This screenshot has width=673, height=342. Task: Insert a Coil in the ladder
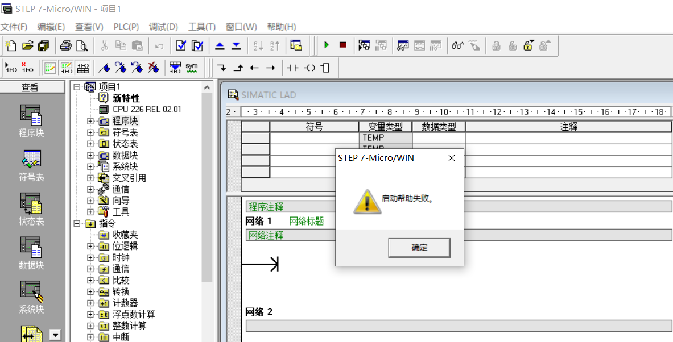point(309,68)
